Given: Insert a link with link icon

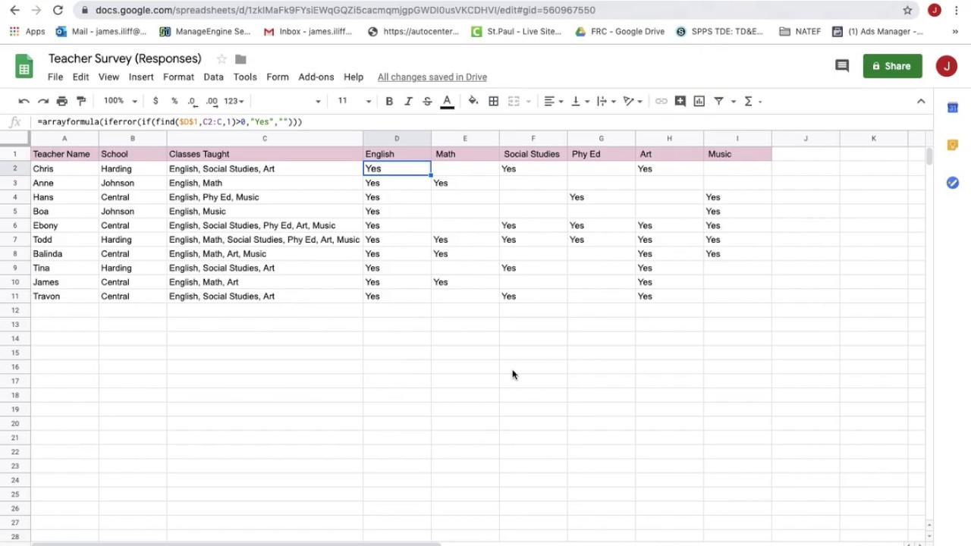Looking at the screenshot, I should (661, 101).
